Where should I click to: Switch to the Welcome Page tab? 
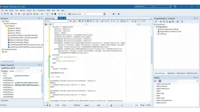click(50, 18)
